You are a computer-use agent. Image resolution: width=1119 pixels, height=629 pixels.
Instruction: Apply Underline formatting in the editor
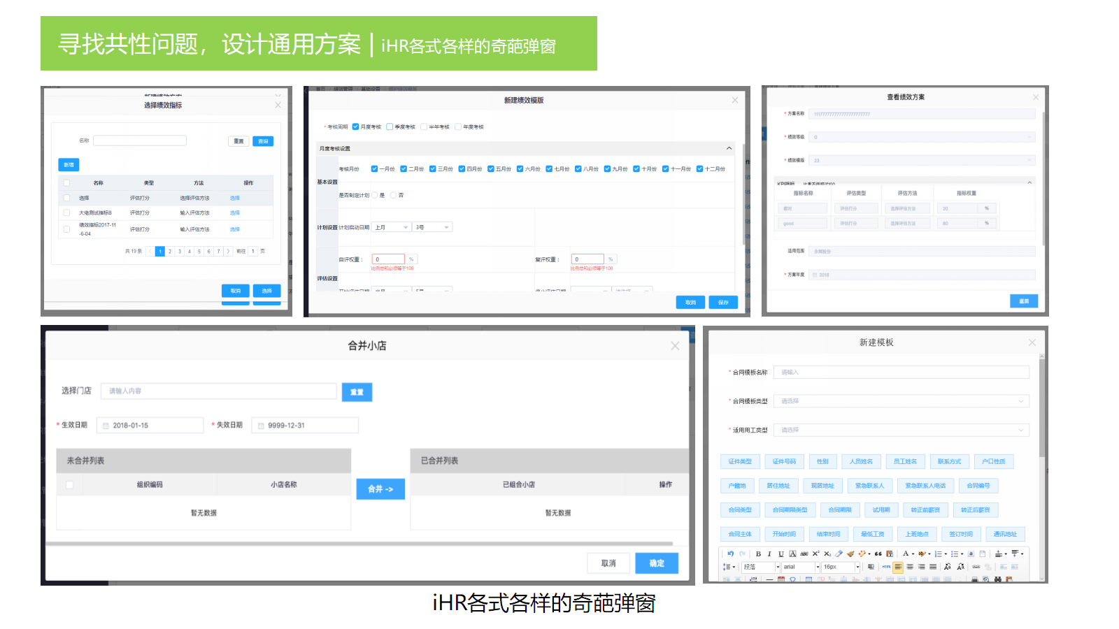(781, 554)
